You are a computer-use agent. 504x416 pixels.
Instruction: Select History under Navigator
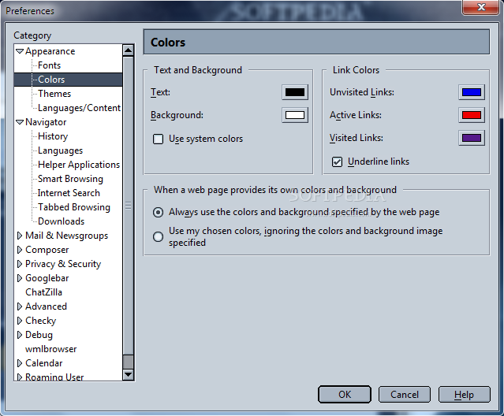(x=53, y=136)
